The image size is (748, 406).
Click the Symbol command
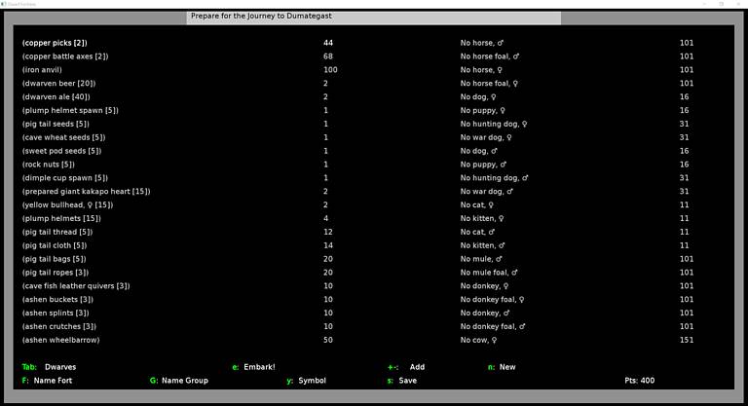tap(306, 381)
